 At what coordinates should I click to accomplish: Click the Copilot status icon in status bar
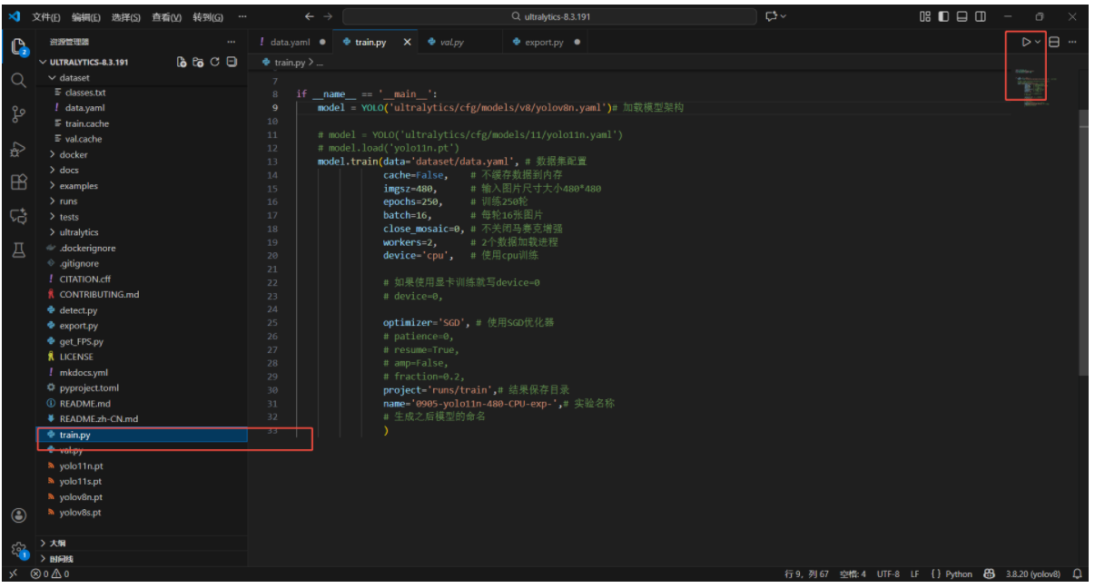[989, 573]
